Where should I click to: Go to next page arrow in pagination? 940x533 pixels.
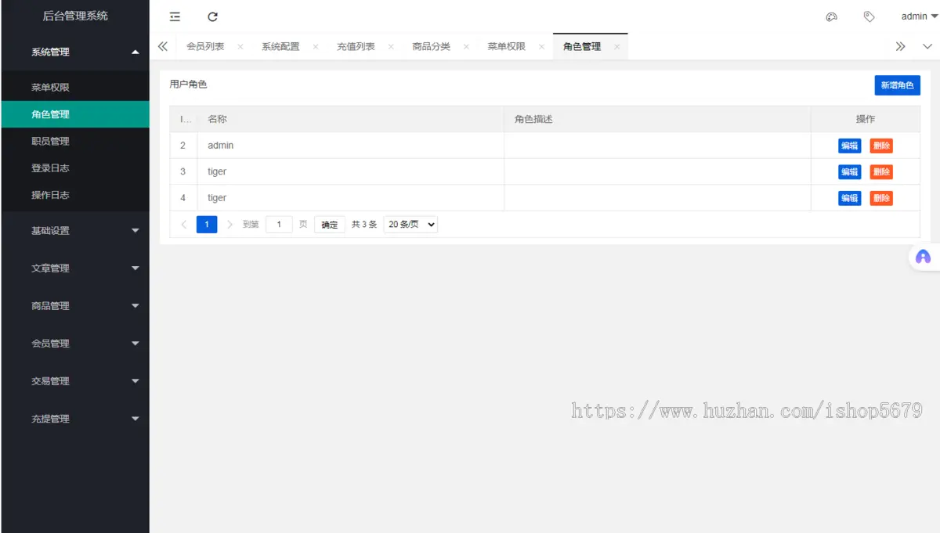(x=230, y=225)
